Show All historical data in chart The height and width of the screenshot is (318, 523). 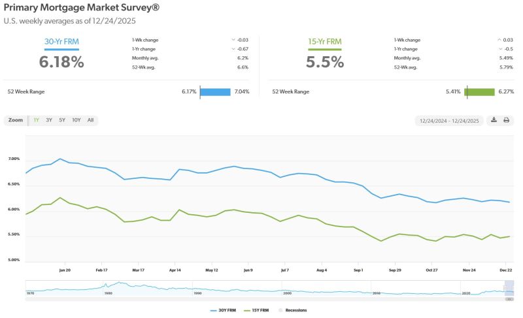point(90,120)
